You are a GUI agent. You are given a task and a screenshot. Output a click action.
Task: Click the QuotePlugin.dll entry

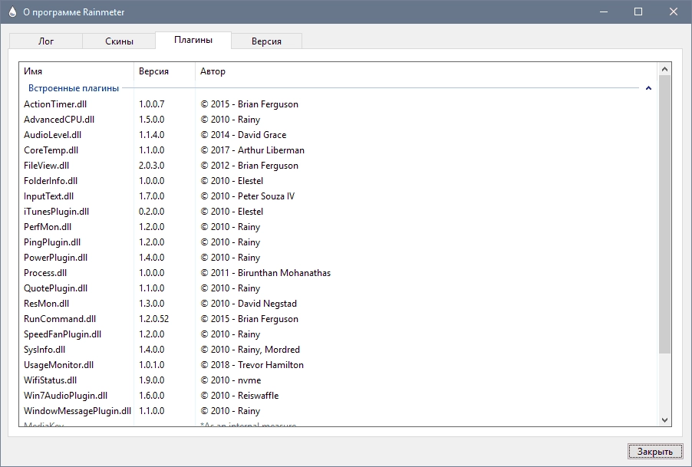tap(55, 288)
